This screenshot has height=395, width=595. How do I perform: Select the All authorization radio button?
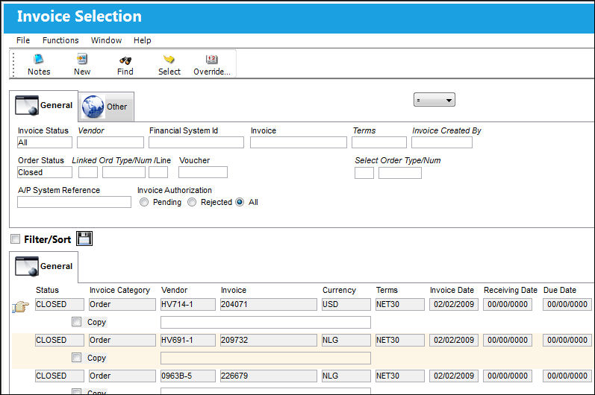240,202
